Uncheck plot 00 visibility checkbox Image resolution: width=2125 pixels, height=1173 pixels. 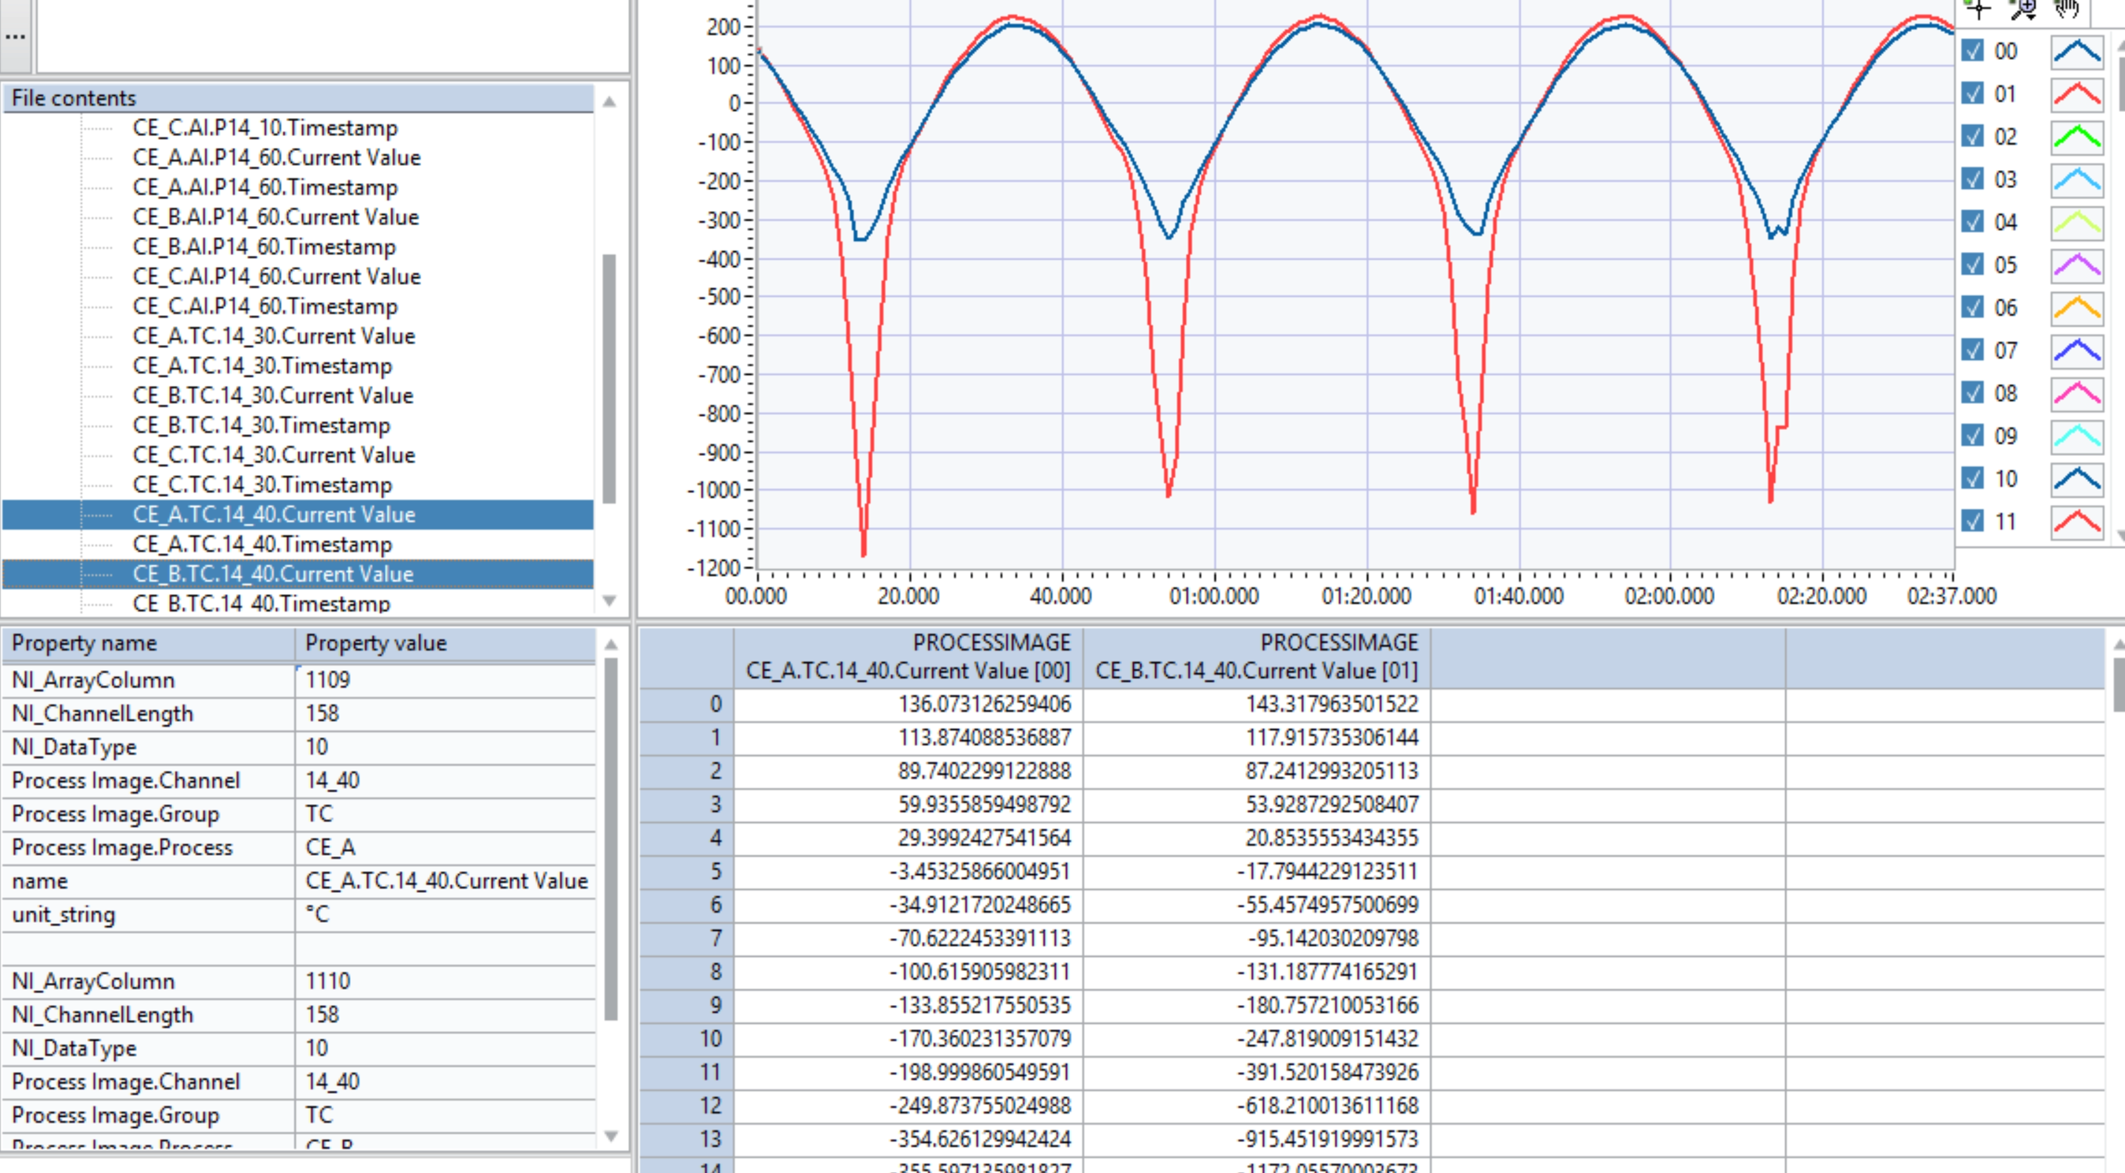point(1973,51)
